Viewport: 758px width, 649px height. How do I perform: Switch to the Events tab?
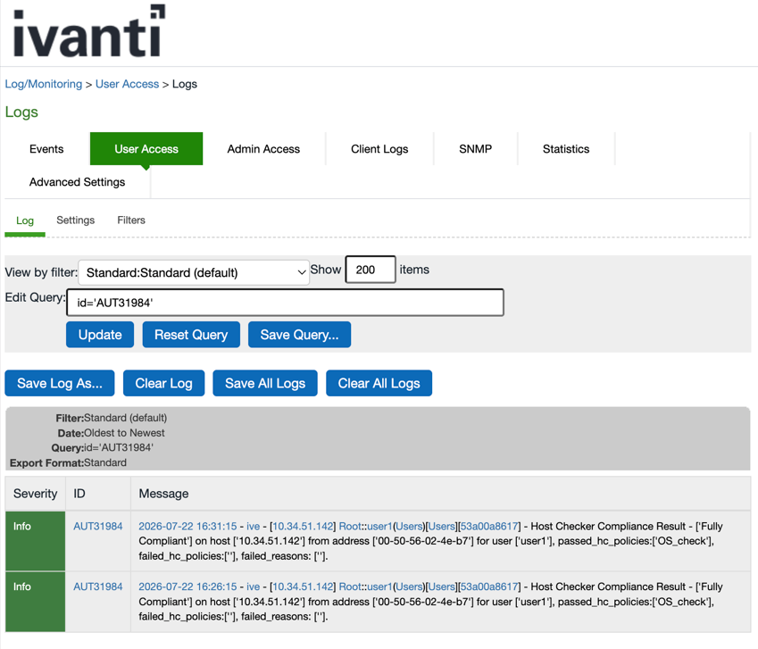pyautogui.click(x=46, y=149)
